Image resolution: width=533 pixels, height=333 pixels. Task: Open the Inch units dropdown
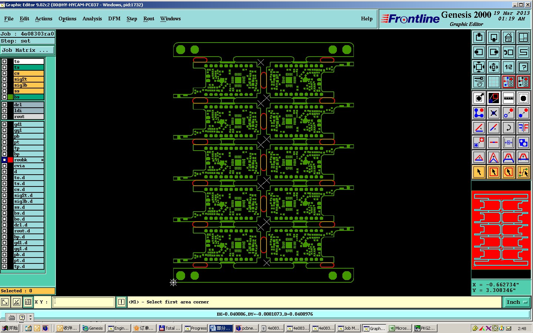point(517,302)
